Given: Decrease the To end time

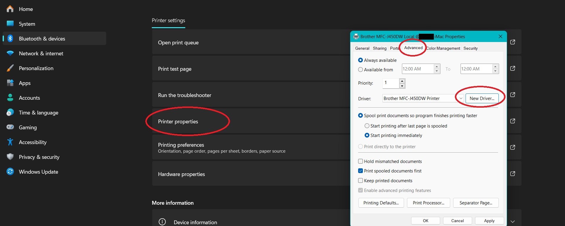Looking at the screenshot, I should coord(495,71).
